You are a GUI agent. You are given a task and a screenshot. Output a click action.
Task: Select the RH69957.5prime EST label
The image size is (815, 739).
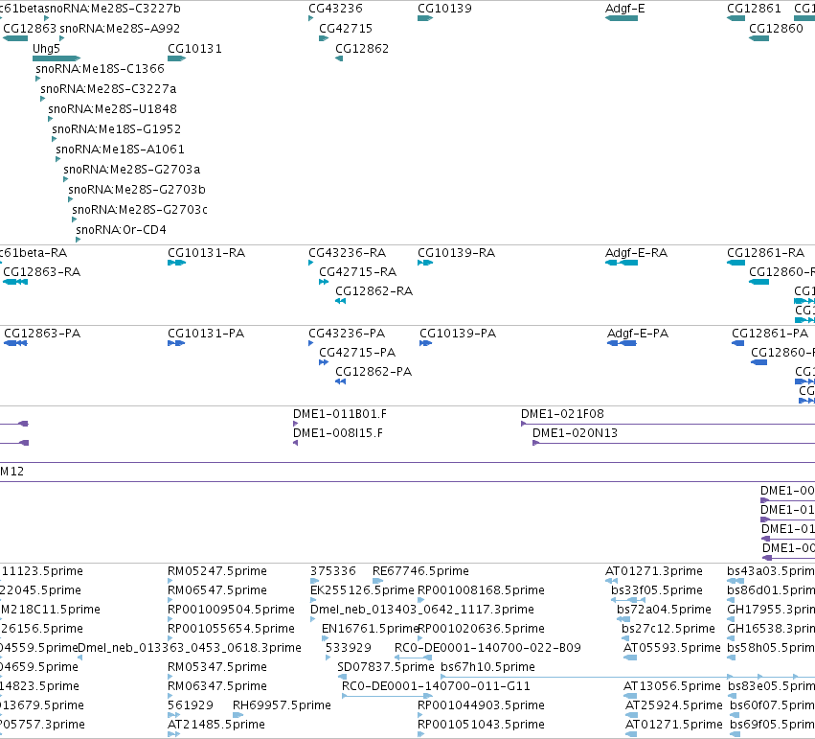282,705
